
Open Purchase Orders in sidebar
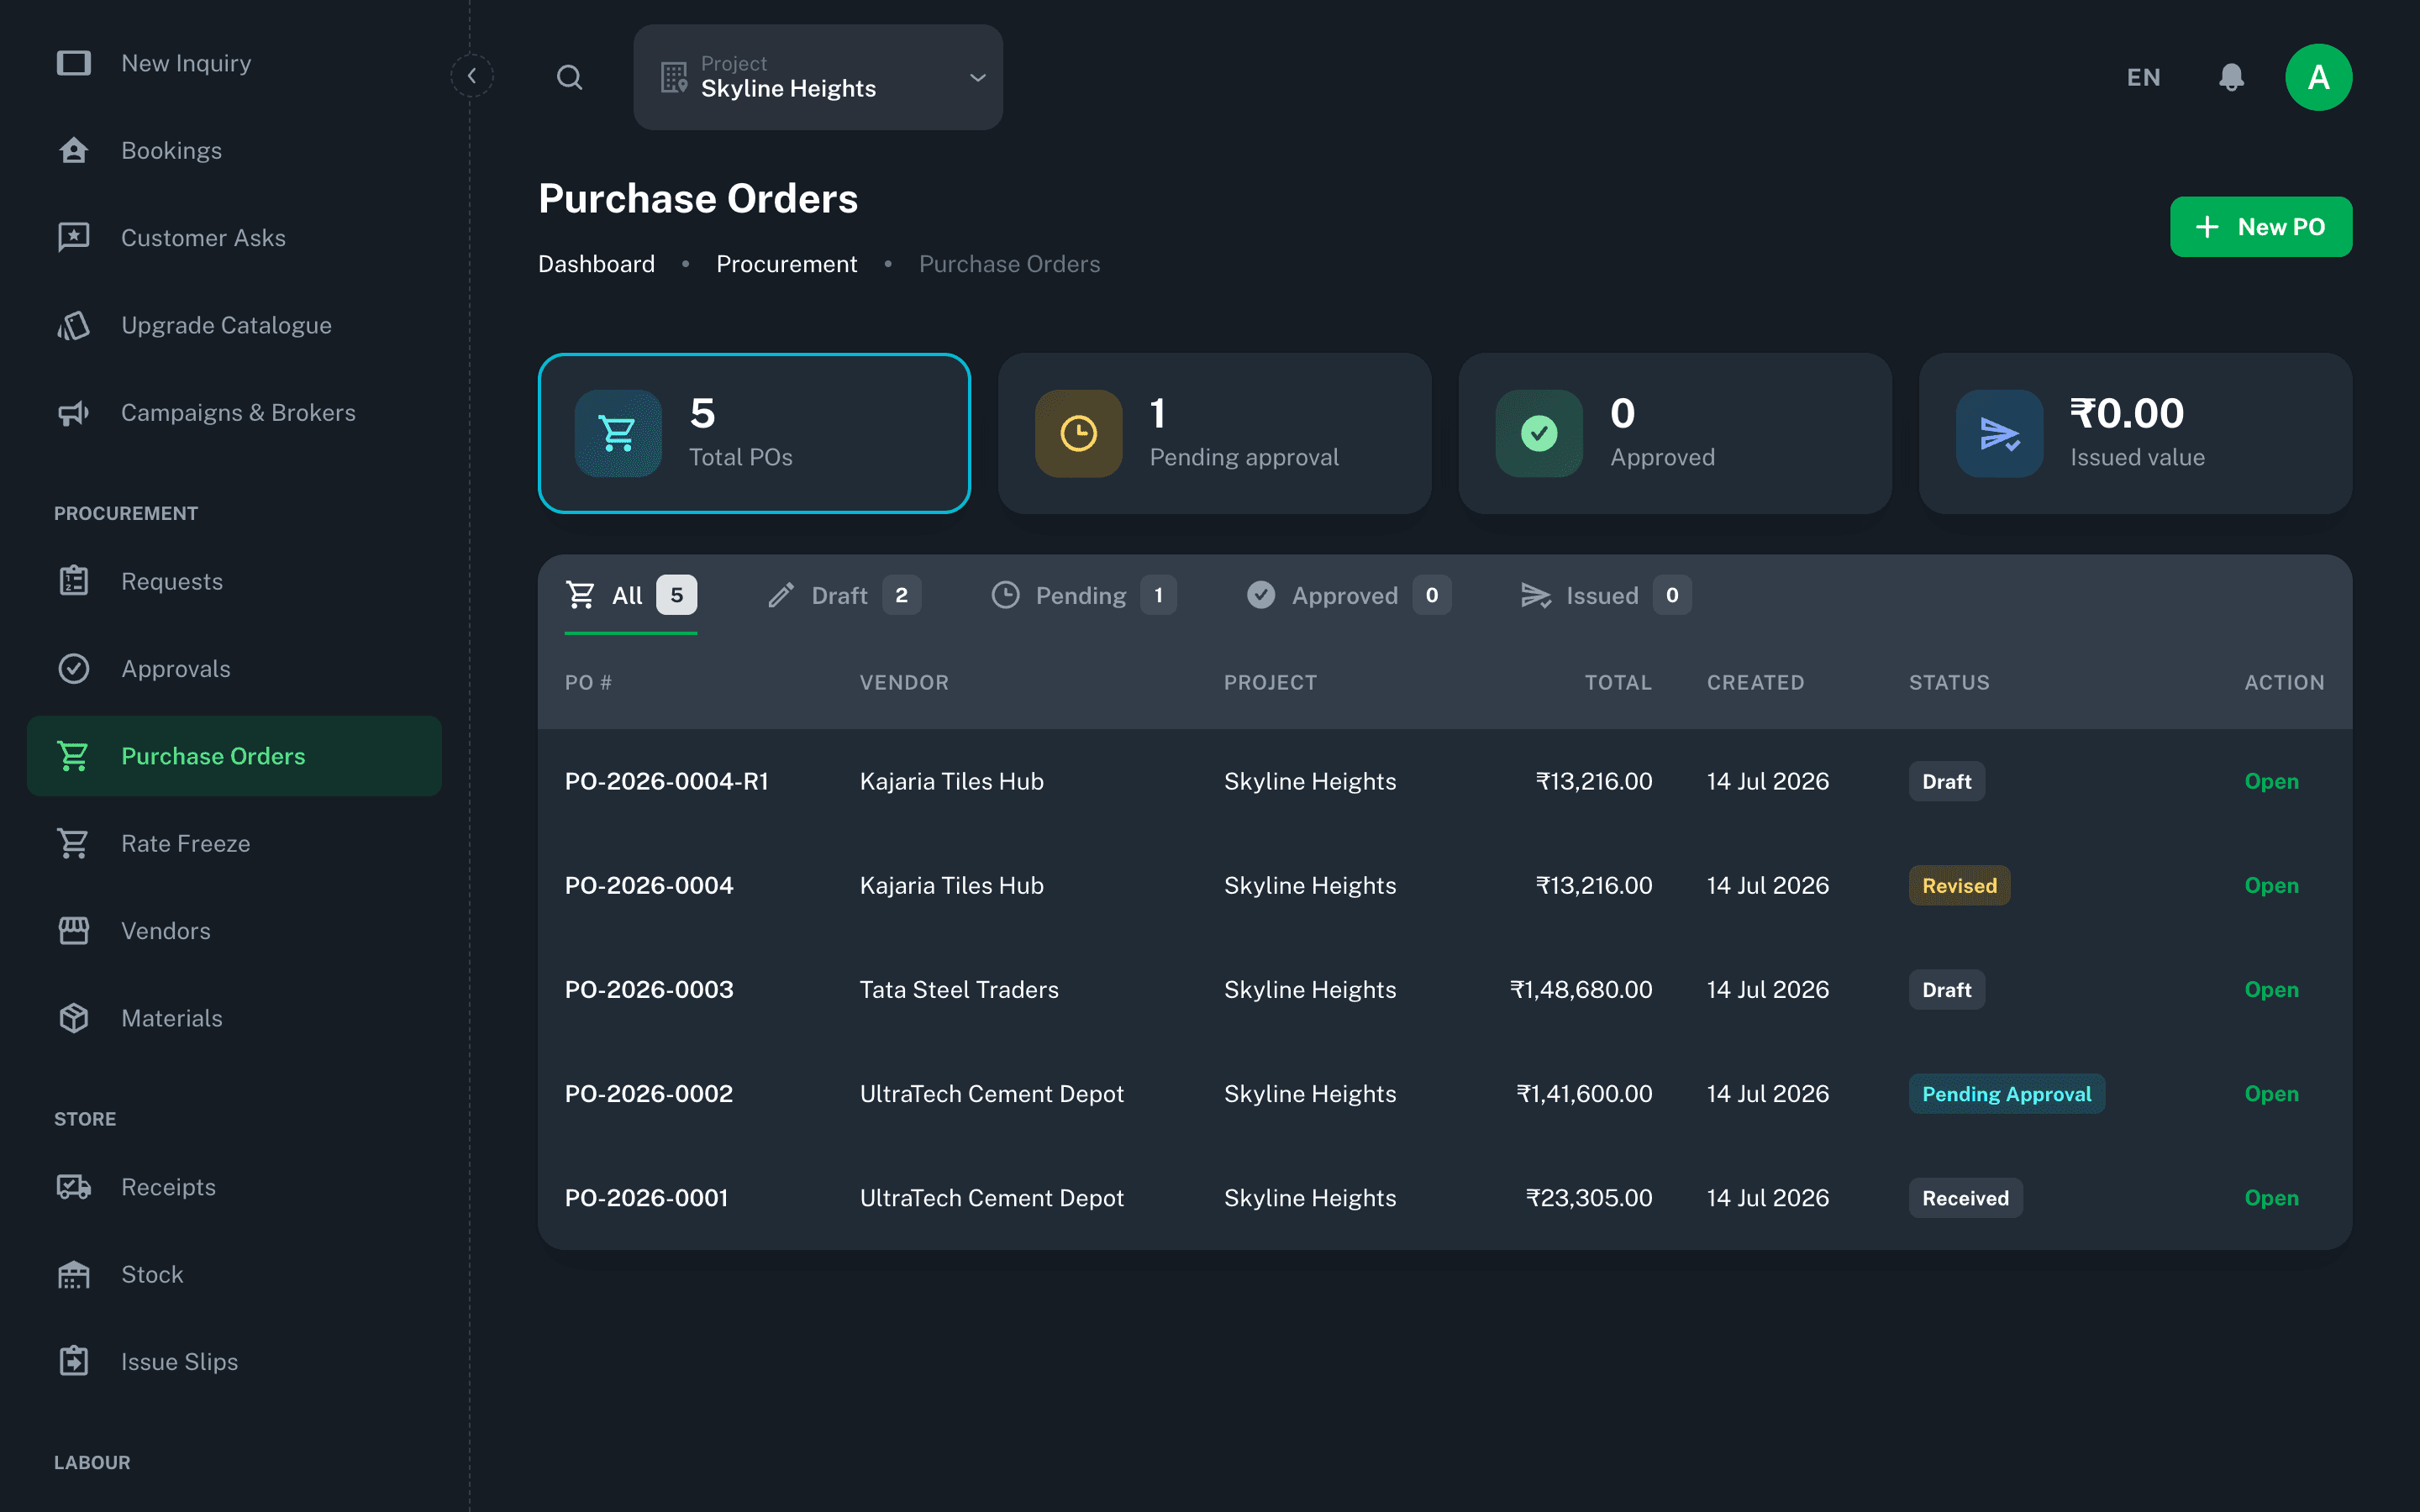(x=234, y=756)
